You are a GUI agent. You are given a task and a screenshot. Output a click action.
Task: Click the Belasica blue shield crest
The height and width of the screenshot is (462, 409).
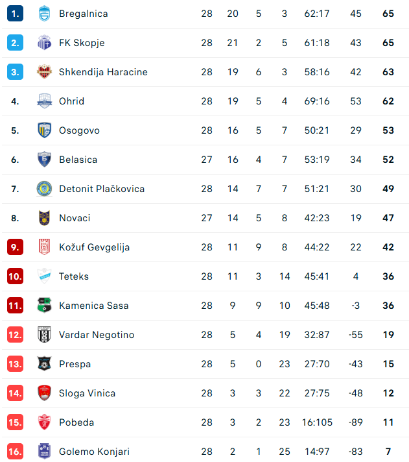45,160
